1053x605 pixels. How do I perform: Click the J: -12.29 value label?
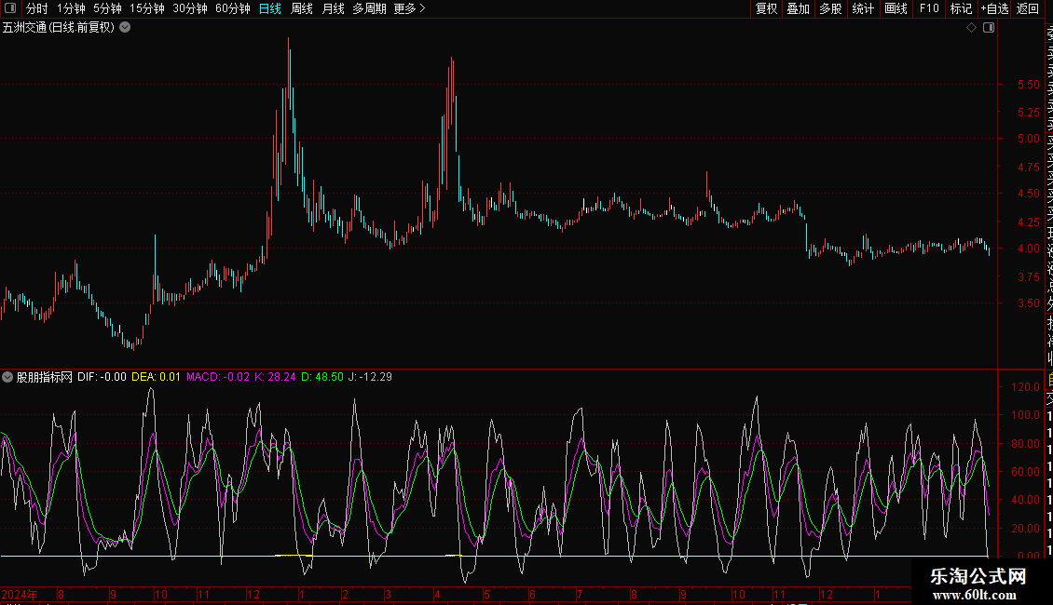(x=370, y=377)
